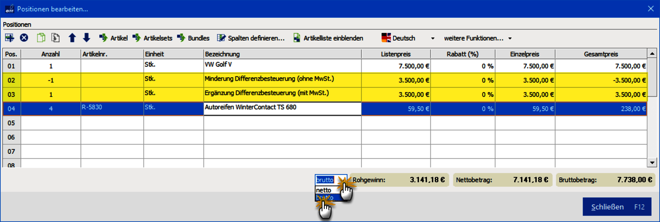Viewport: 660px width, 222px height.
Task: Select row header 03
Action: coord(11,95)
